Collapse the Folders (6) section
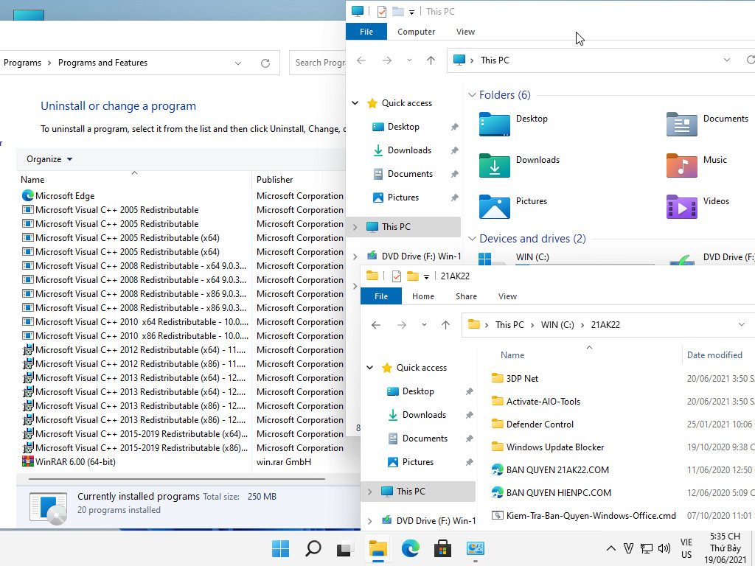Screen dimensions: 755x566 pos(472,94)
